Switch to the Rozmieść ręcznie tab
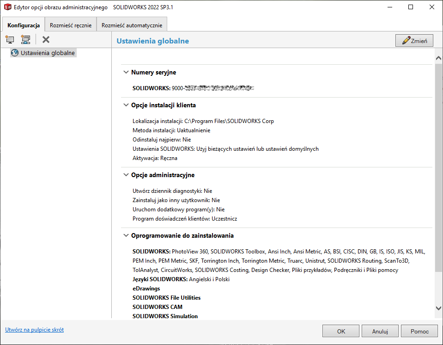This screenshot has height=345, width=443. click(x=70, y=24)
